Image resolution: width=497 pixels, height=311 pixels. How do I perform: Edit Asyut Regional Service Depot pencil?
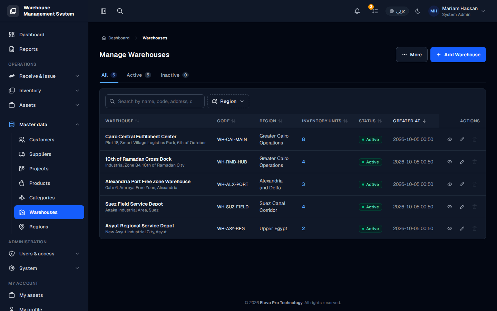point(462,228)
